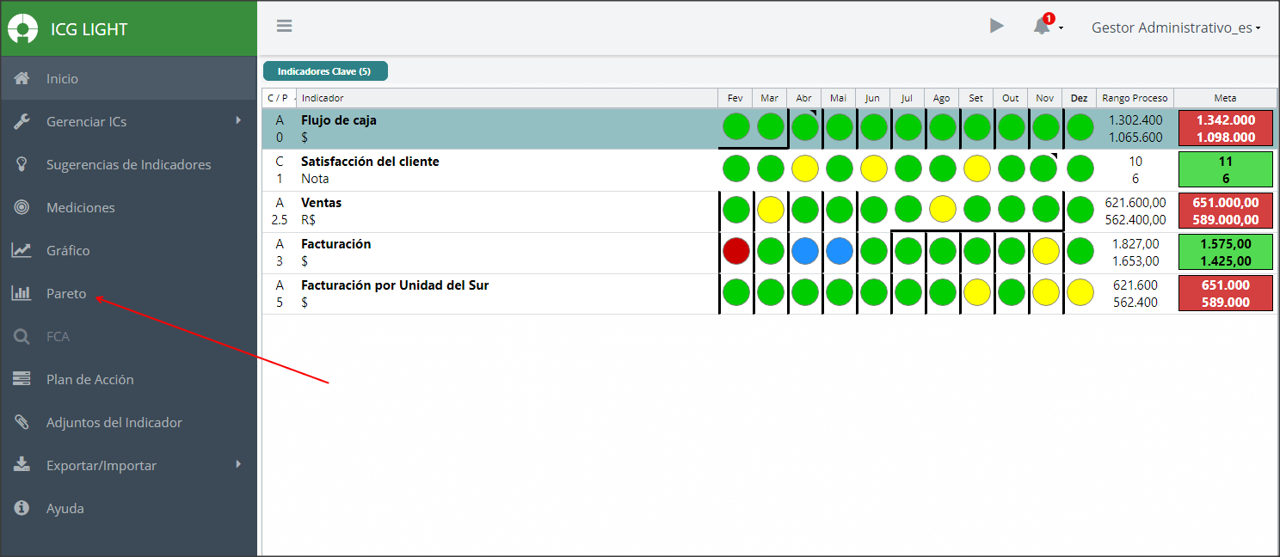Expand the Gerenciar ICs submenu arrow

(x=238, y=120)
